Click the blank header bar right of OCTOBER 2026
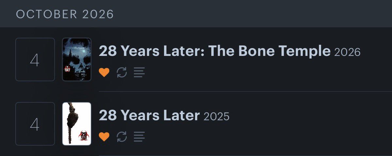392x156 pixels. pyautogui.click(x=253, y=14)
